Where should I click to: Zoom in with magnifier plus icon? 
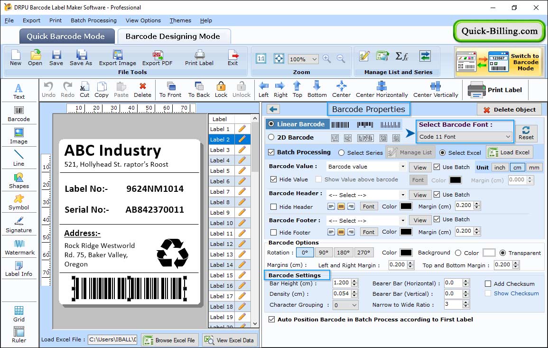click(x=327, y=59)
